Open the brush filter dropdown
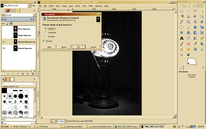This screenshot has width=206, height=129. pos(34,84)
